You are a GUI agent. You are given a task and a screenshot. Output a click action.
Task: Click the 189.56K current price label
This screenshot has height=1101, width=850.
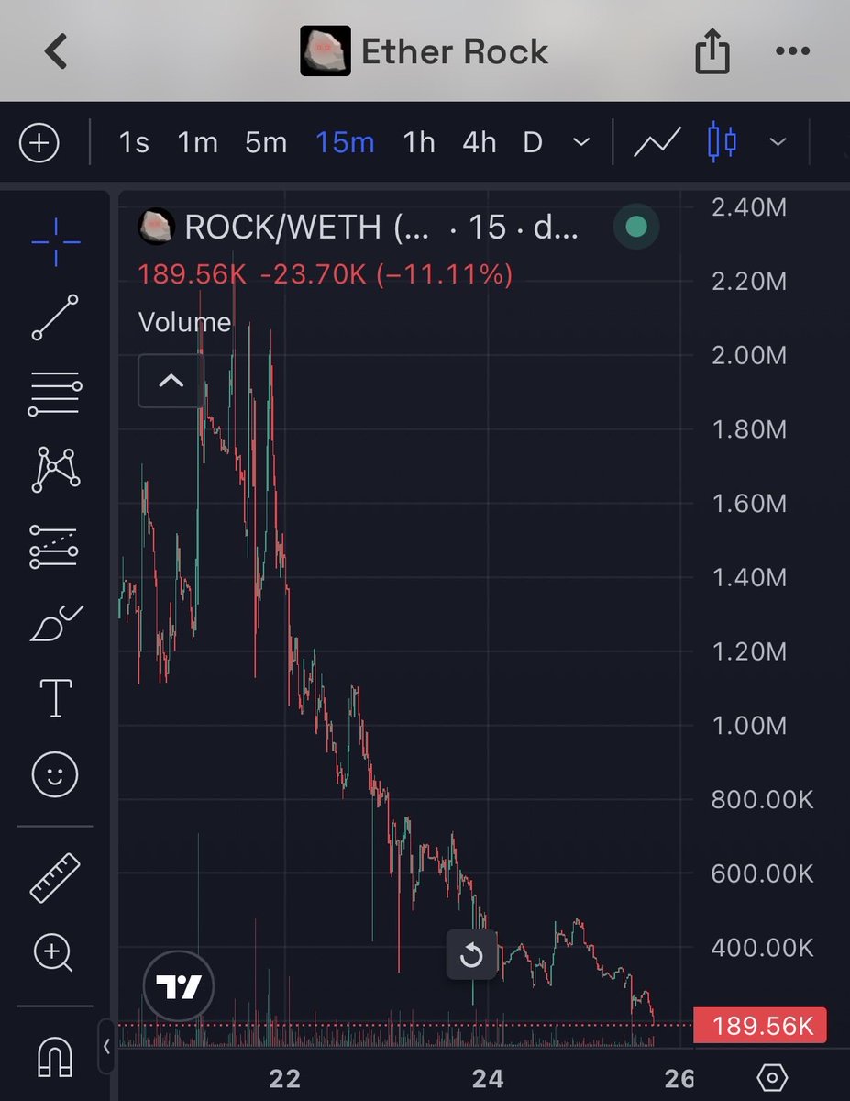point(760,1025)
